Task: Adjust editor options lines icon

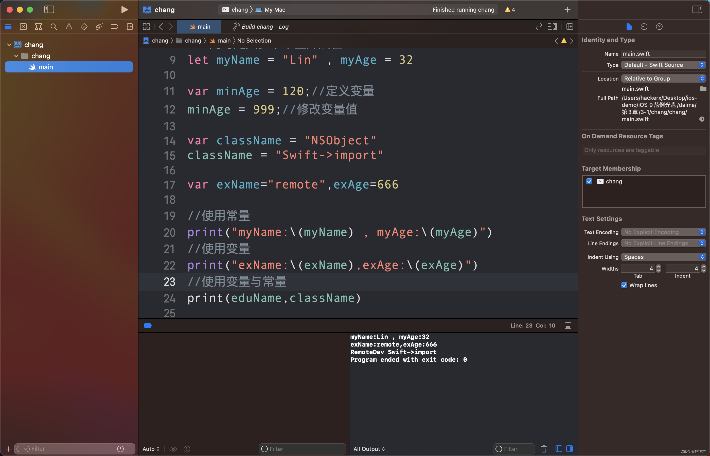Action: [x=552, y=27]
